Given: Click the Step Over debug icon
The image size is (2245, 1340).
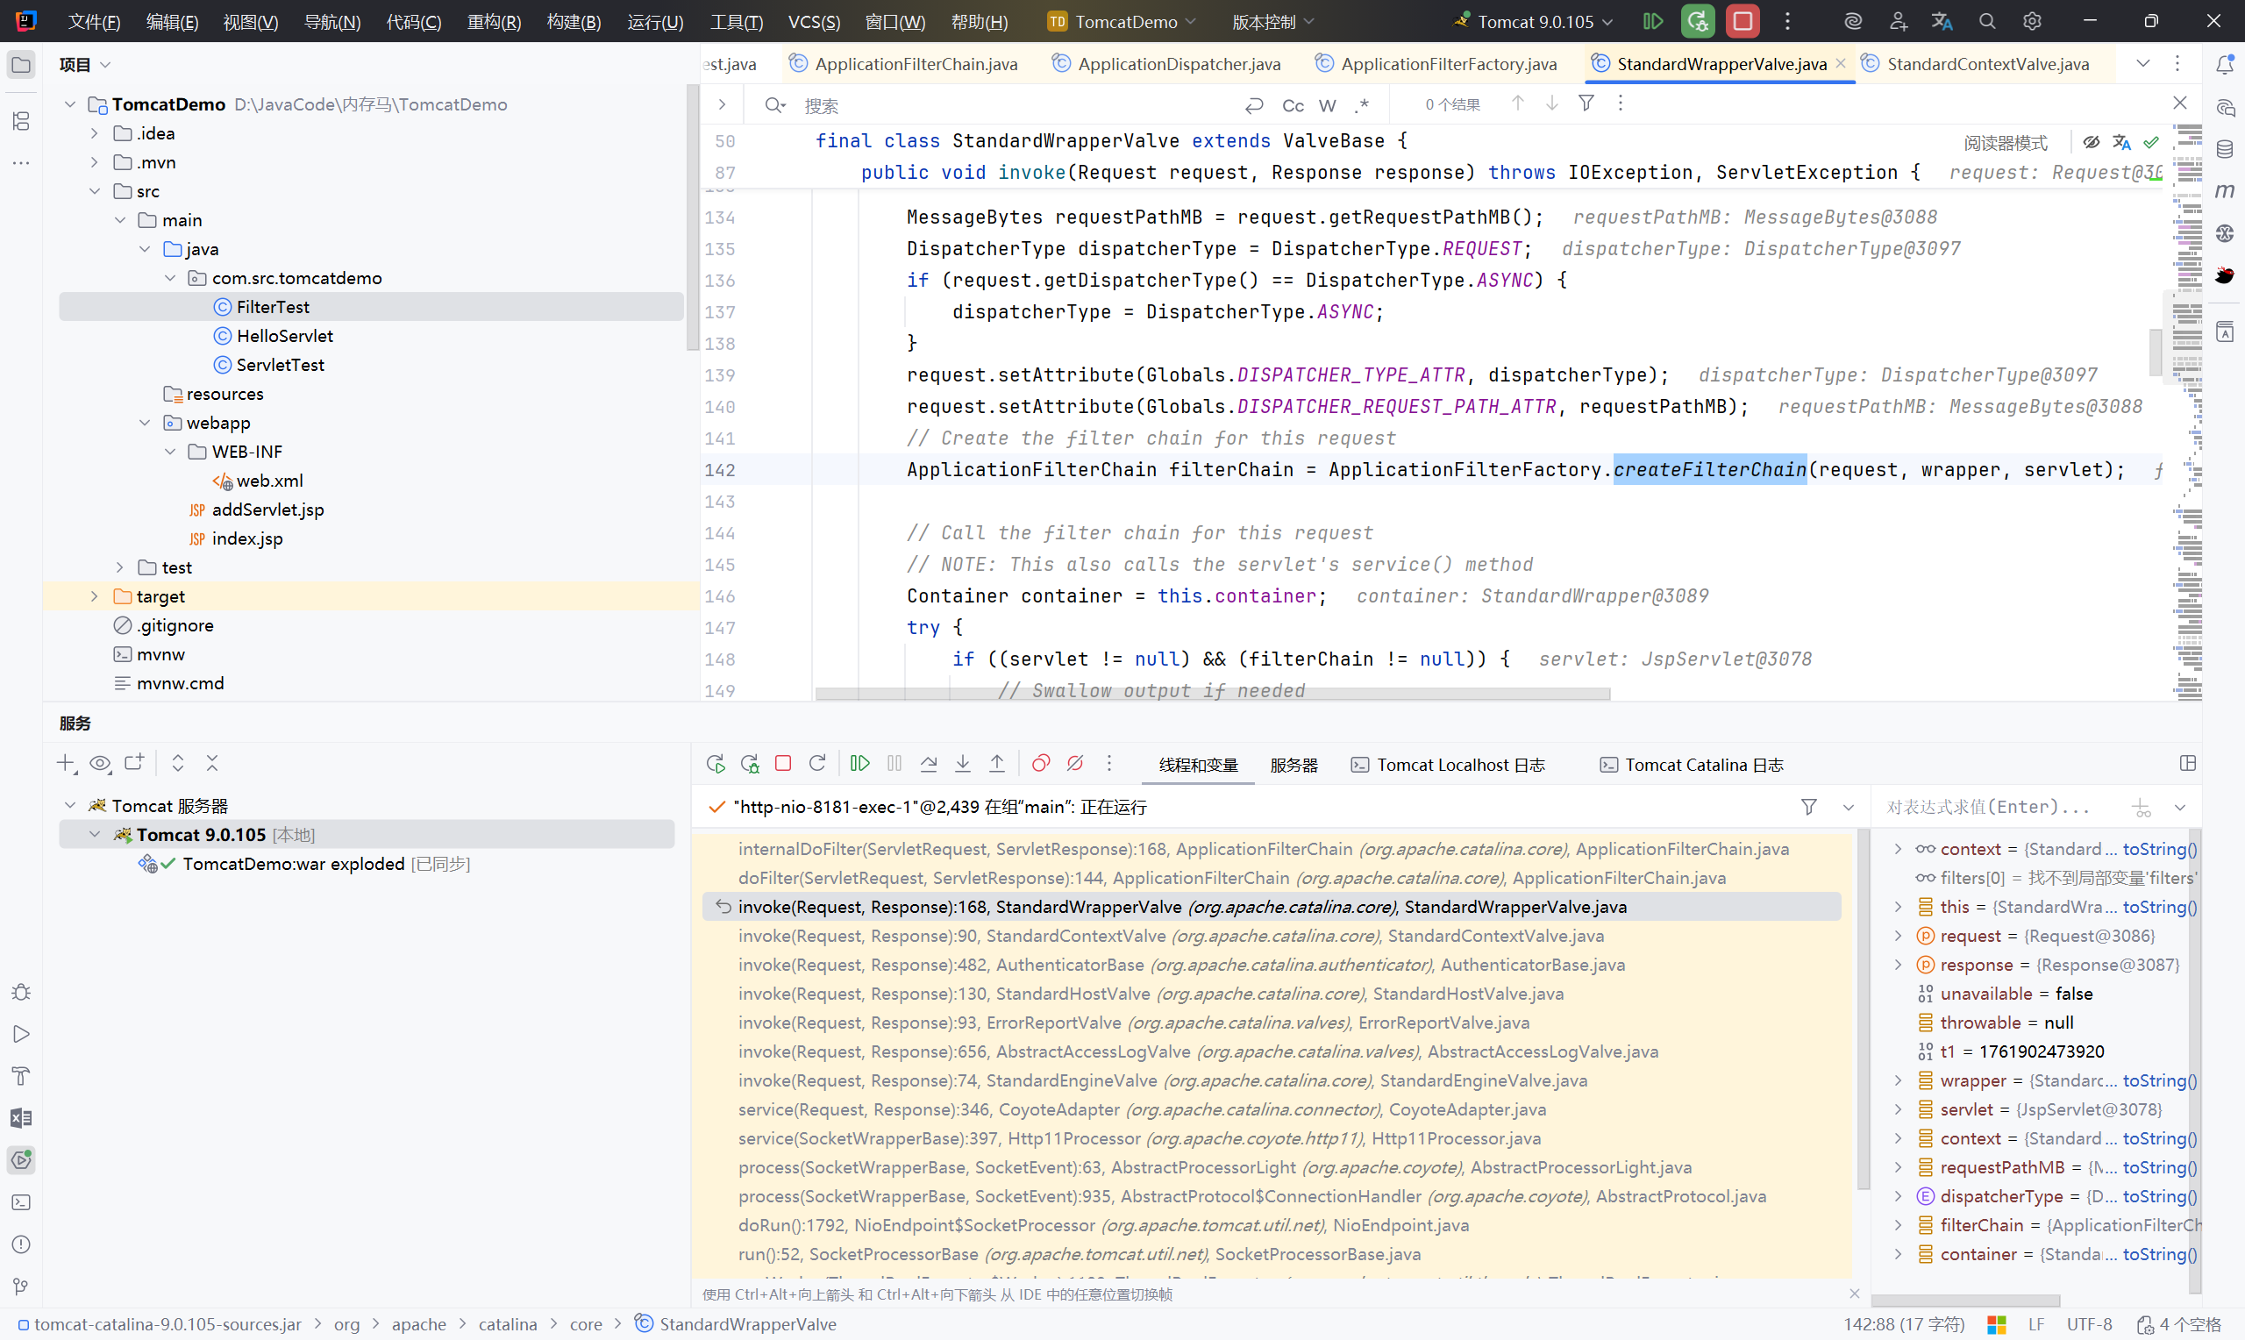Looking at the screenshot, I should click(x=928, y=764).
